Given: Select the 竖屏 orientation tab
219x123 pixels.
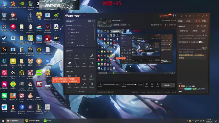Looking at the screenshot, I should 93,21.
